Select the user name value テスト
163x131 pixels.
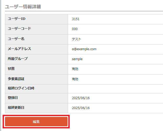[77, 39]
